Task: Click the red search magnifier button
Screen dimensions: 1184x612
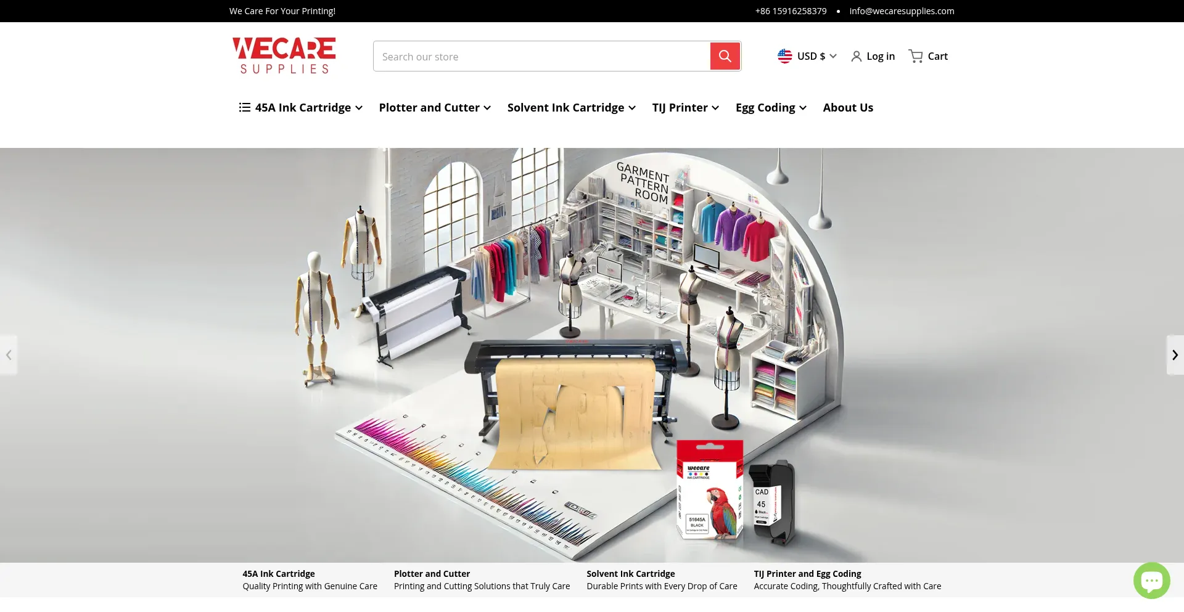Action: 725,57
